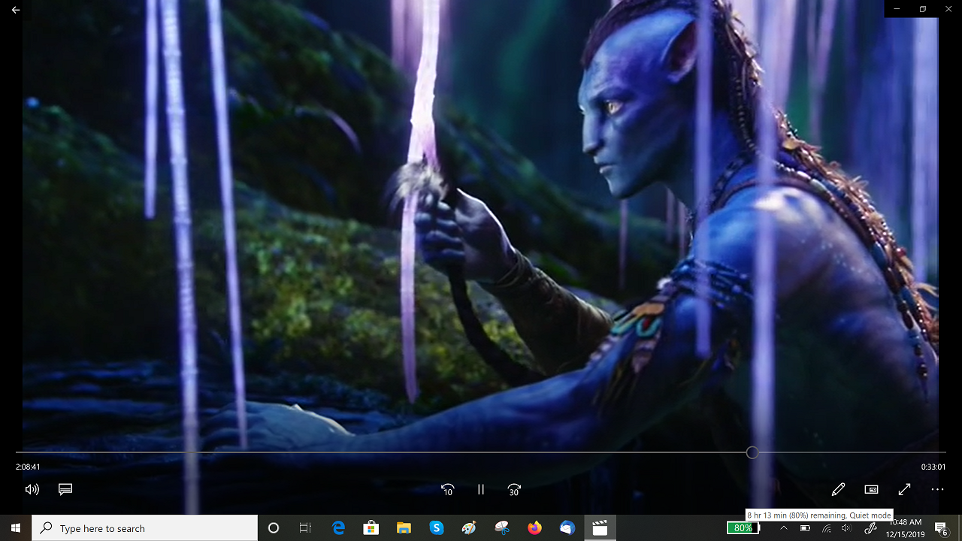Open the volume control in the player
This screenshot has height=541, width=962.
pos(32,489)
